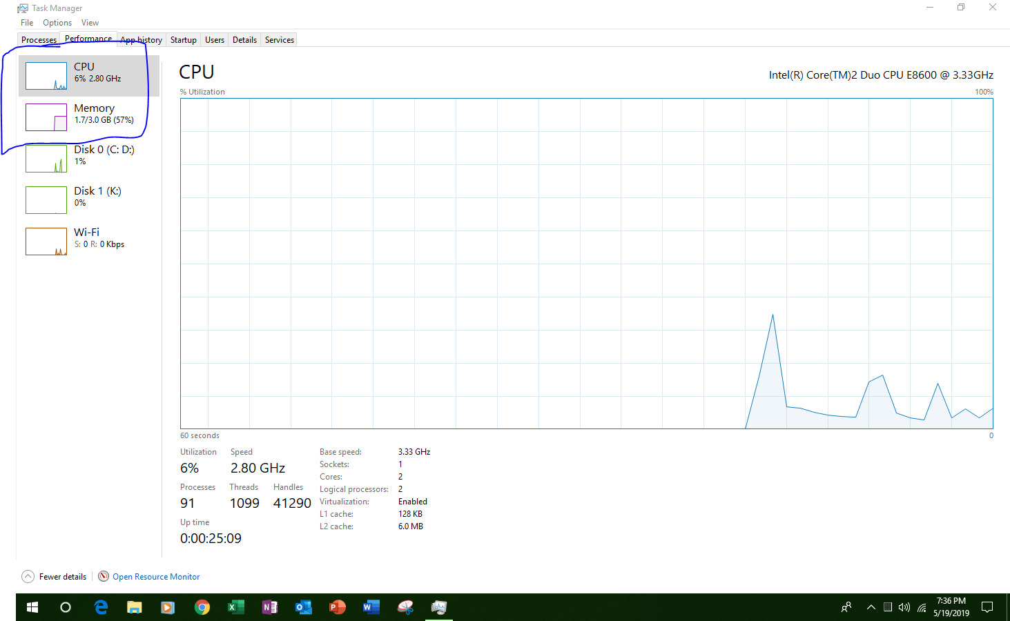Open the Windows Start menu
This screenshot has height=621, width=1010.
32,607
